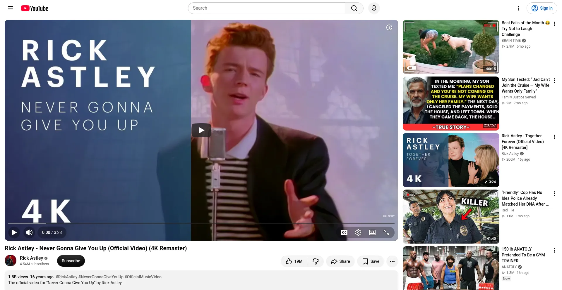Start voice search with the microphone
The height and width of the screenshot is (290, 562).
tap(374, 8)
